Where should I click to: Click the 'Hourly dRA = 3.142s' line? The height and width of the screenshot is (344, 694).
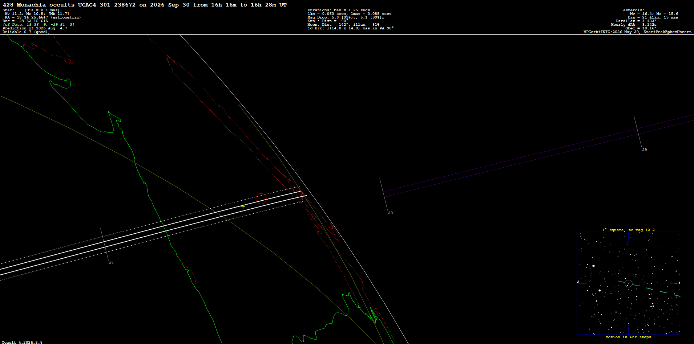click(x=634, y=25)
